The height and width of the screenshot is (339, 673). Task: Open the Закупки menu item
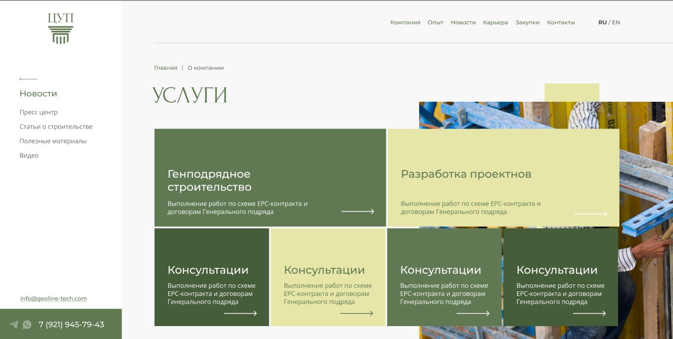click(x=527, y=22)
